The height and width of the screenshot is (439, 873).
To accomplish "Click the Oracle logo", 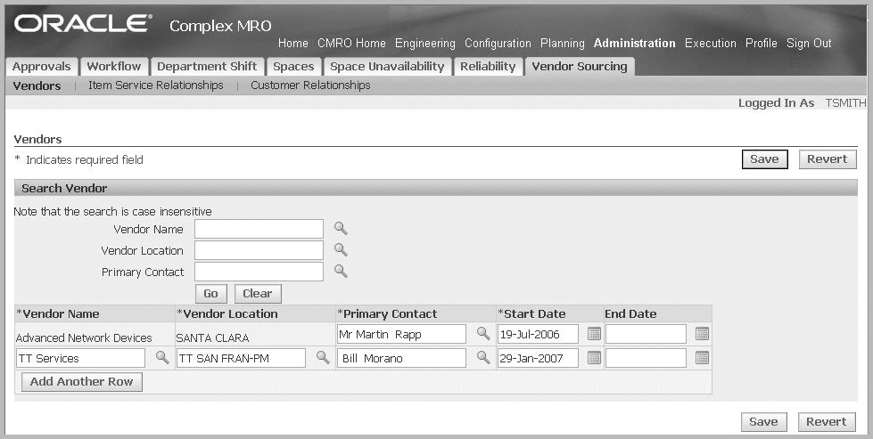I will click(x=82, y=23).
